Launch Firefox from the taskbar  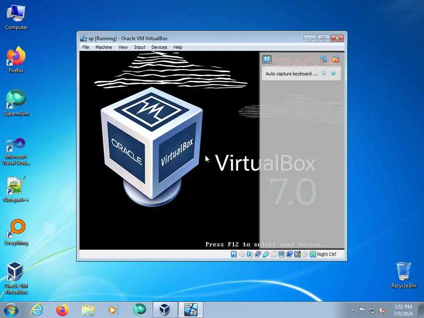(62, 310)
